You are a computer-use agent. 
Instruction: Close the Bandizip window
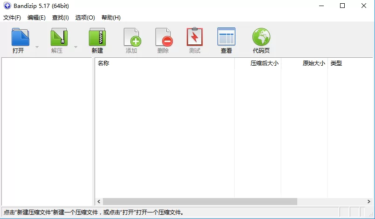(x=364, y=6)
